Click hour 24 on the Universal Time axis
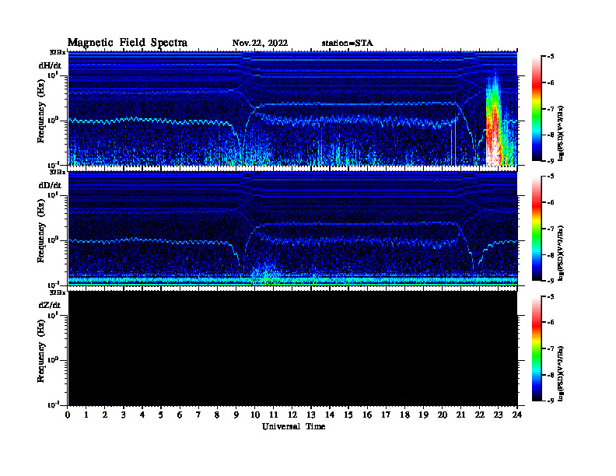Image resolution: width=616 pixels, height=476 pixels. (517, 415)
